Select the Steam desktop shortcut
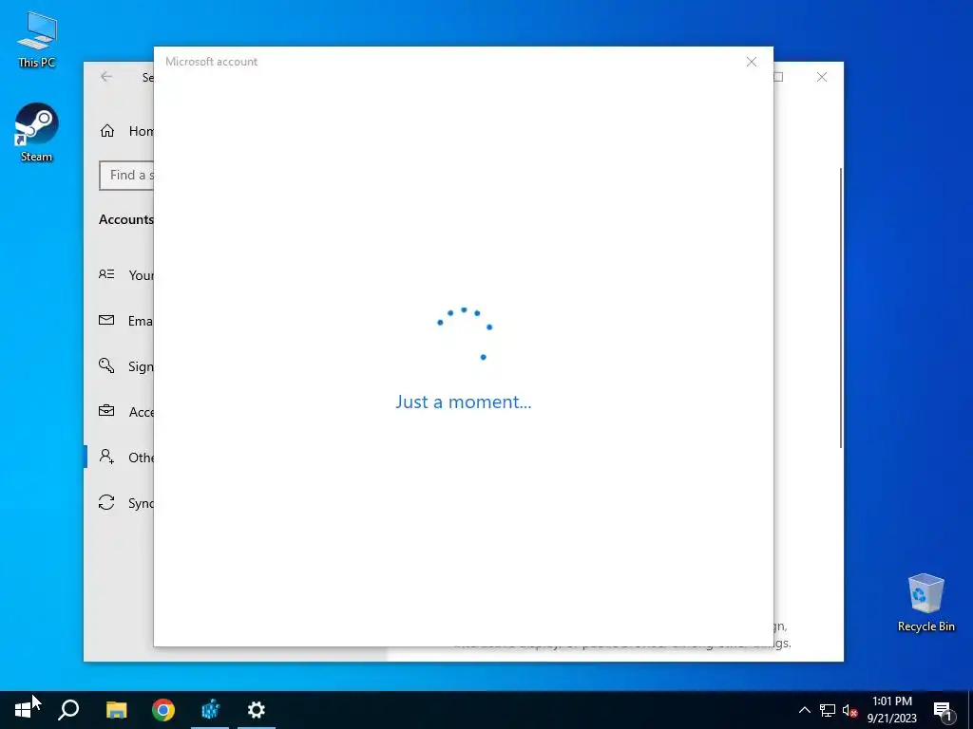 37,133
